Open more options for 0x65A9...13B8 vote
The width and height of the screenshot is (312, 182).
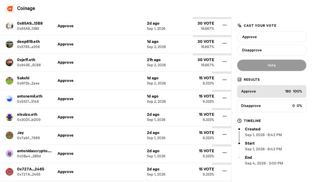pos(224,25)
